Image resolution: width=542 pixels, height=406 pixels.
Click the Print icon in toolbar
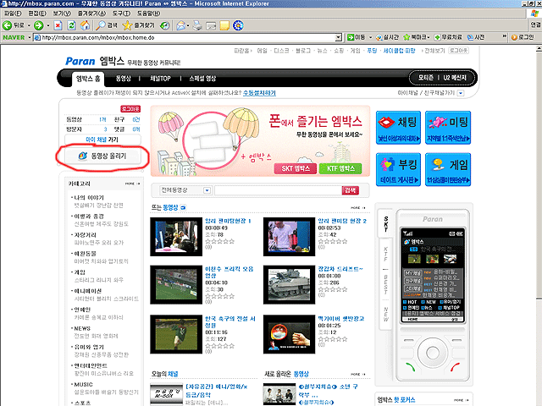(x=197, y=25)
